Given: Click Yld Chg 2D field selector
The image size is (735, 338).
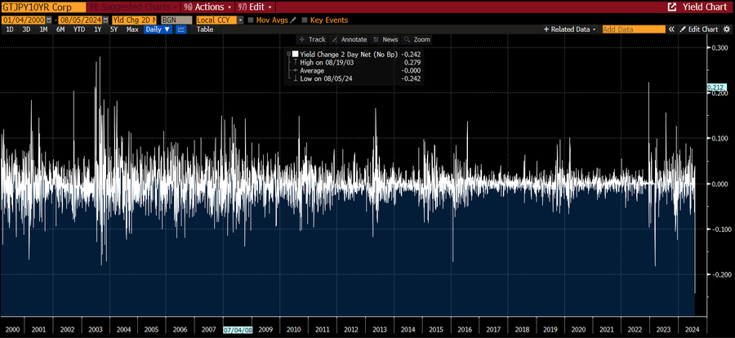Looking at the screenshot, I should point(135,20).
